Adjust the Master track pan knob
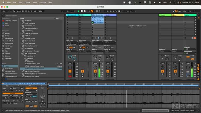 [188, 67]
